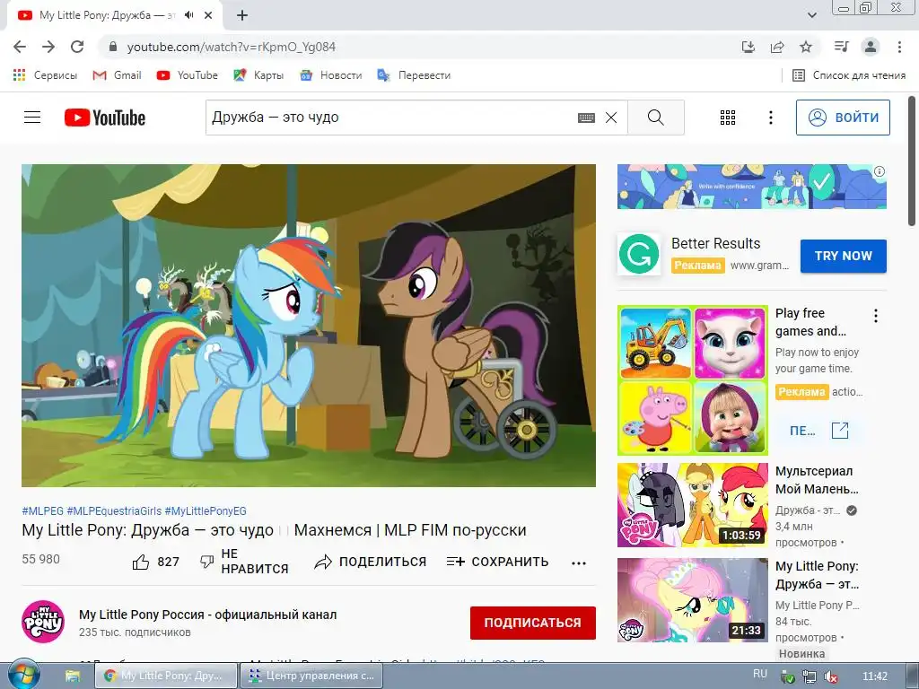
Task: Open the My Little Pony Россия channel name
Action: [208, 615]
